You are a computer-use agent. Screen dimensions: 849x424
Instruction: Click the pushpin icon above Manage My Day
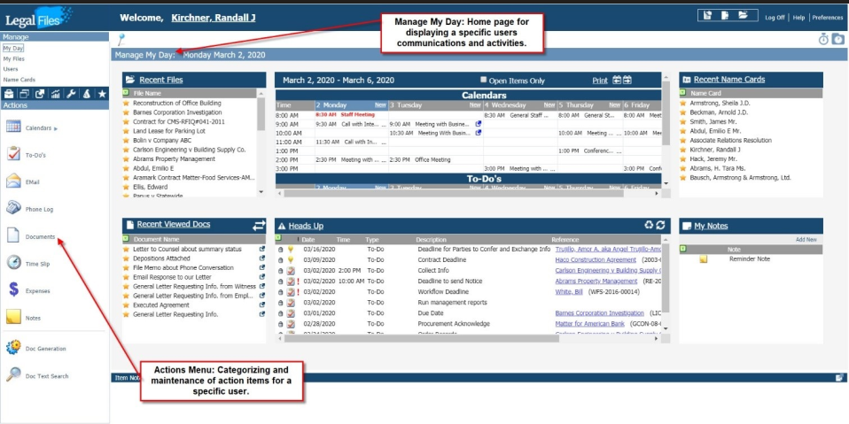[121, 39]
